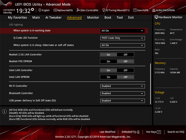Open sleep/hibernate LED lighting dropdown
The height and width of the screenshot is (140, 186).
click(122, 45)
